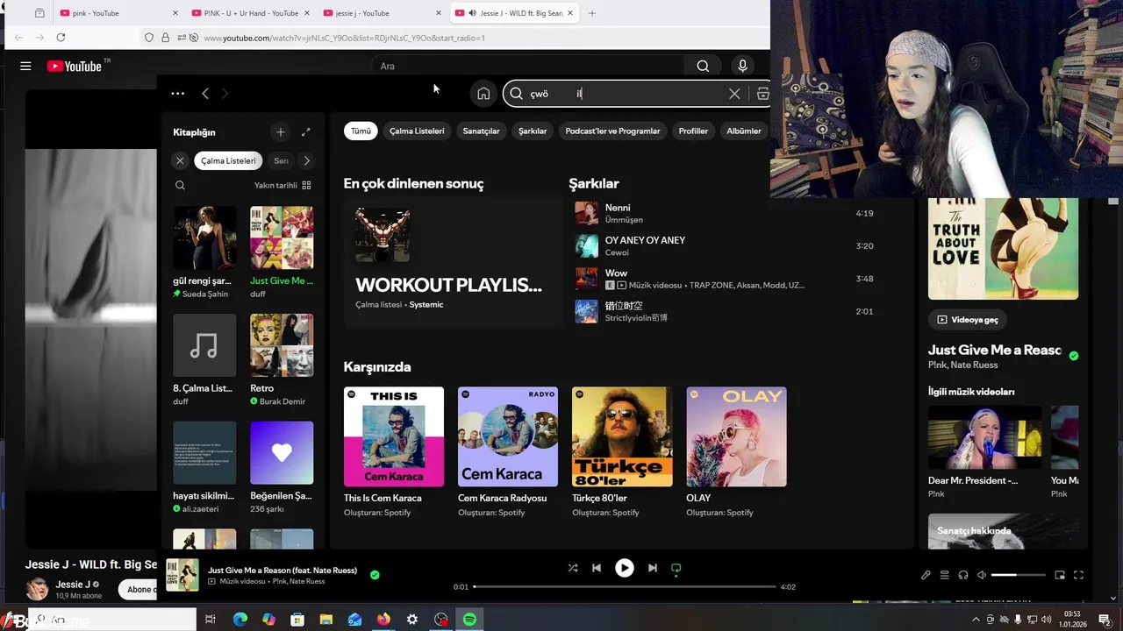The image size is (1123, 631).
Task: Expand Kitaplığın library to full view
Action: (305, 132)
